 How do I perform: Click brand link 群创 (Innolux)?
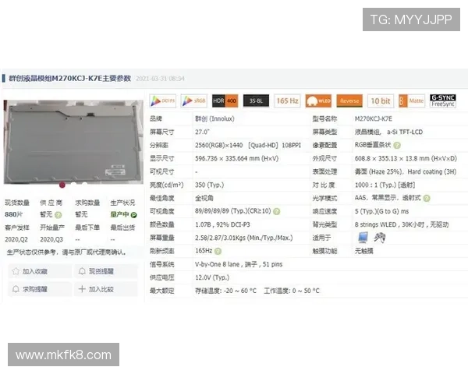[214, 118]
